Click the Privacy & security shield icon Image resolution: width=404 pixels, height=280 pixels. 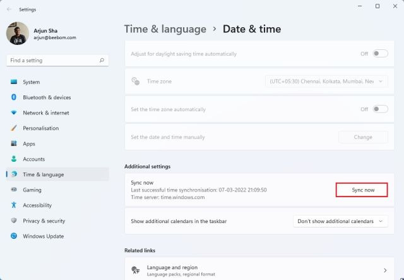point(14,221)
